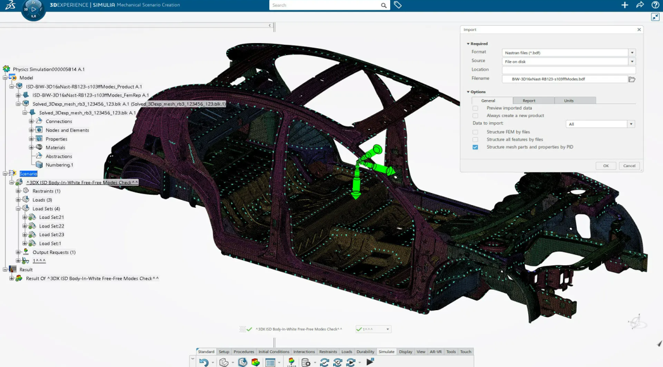Open the Data to import dropdown

[x=631, y=124]
